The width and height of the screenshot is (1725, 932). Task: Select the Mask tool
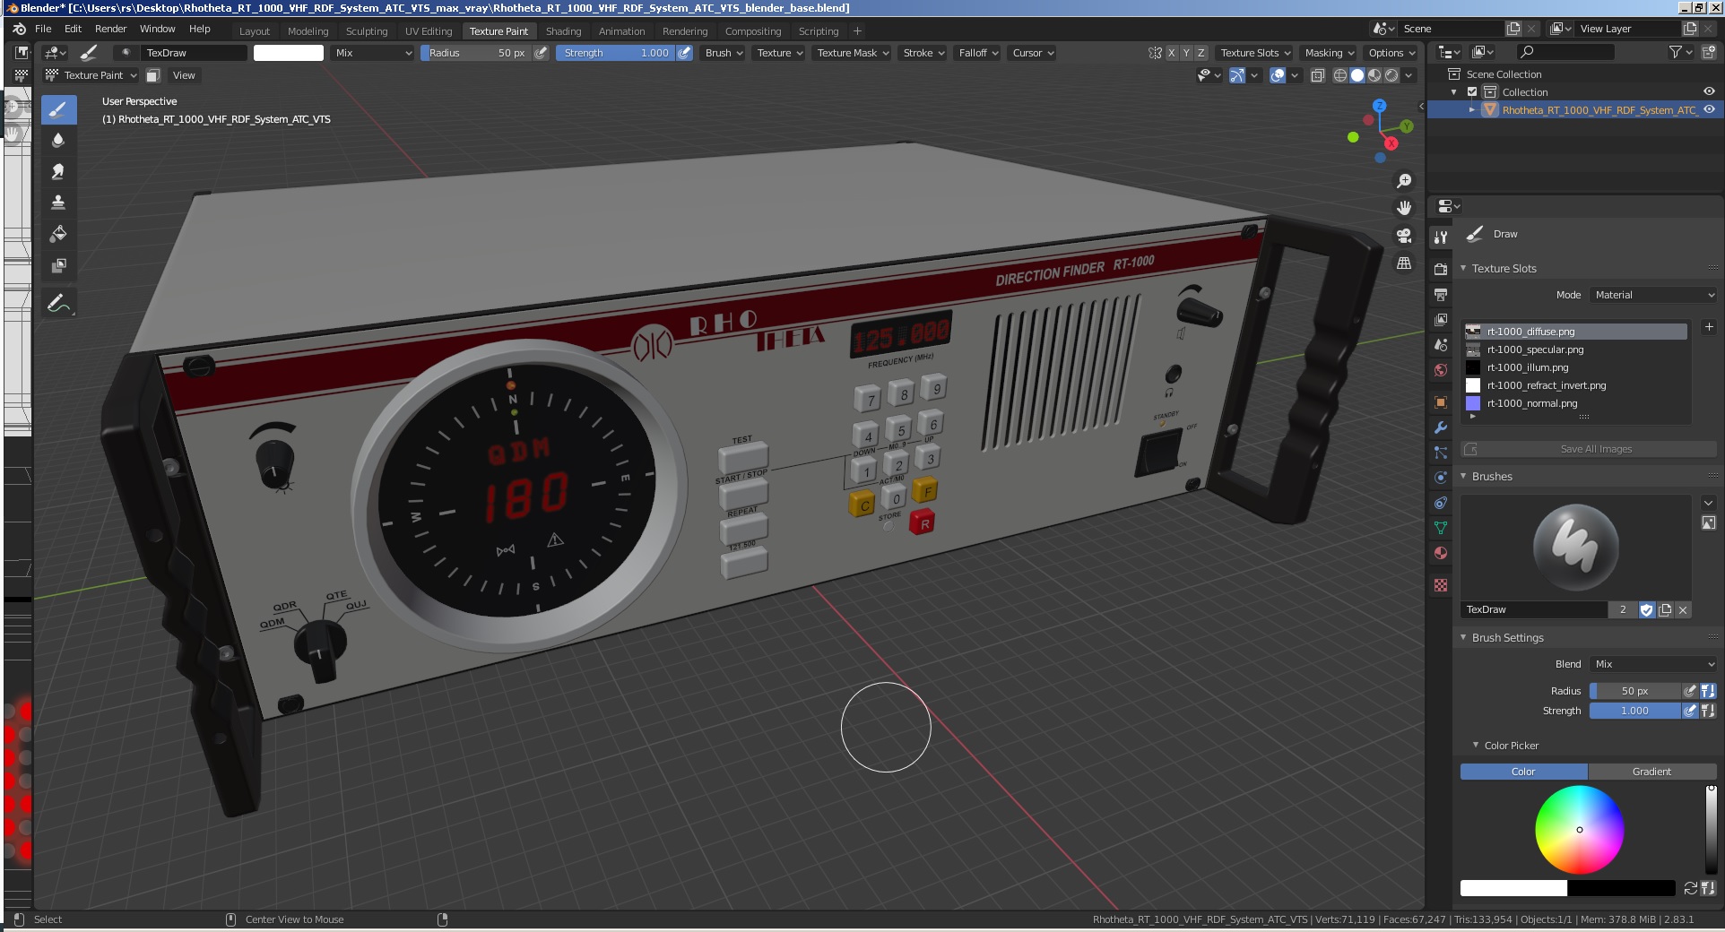58,265
